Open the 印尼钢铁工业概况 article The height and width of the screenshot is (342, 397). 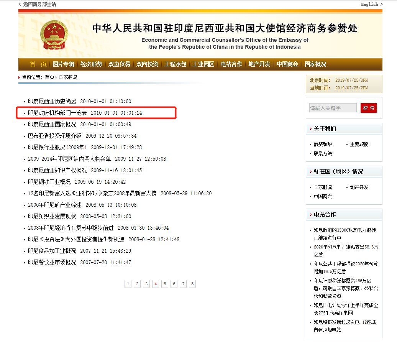(48, 182)
